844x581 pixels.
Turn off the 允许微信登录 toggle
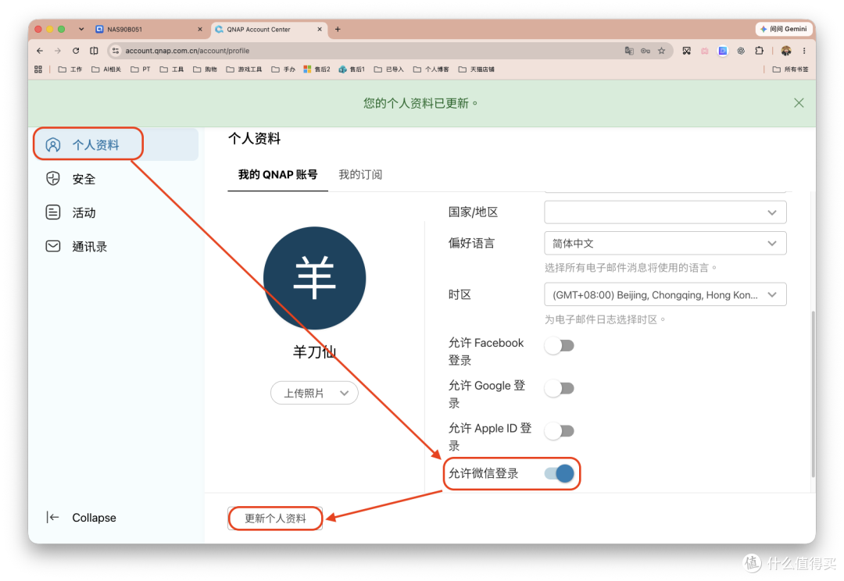(560, 473)
